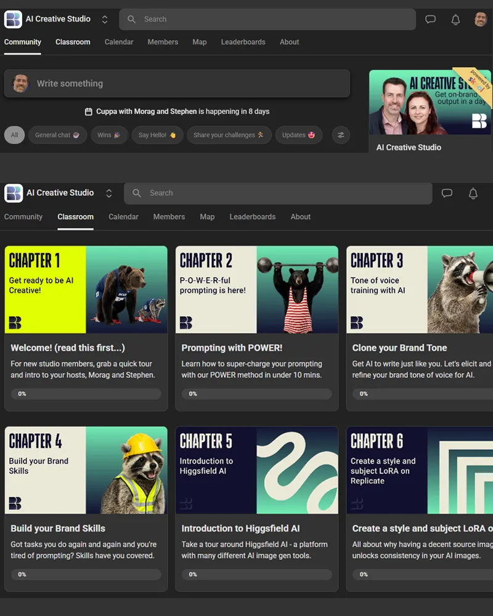Filter posts by General chat
This screenshot has height=616, width=493.
coord(57,135)
